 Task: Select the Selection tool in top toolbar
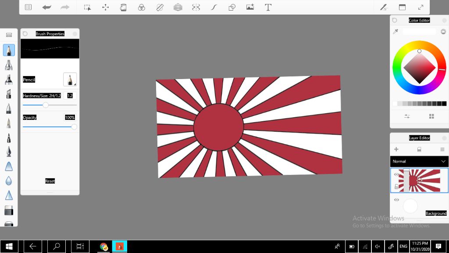[87, 7]
